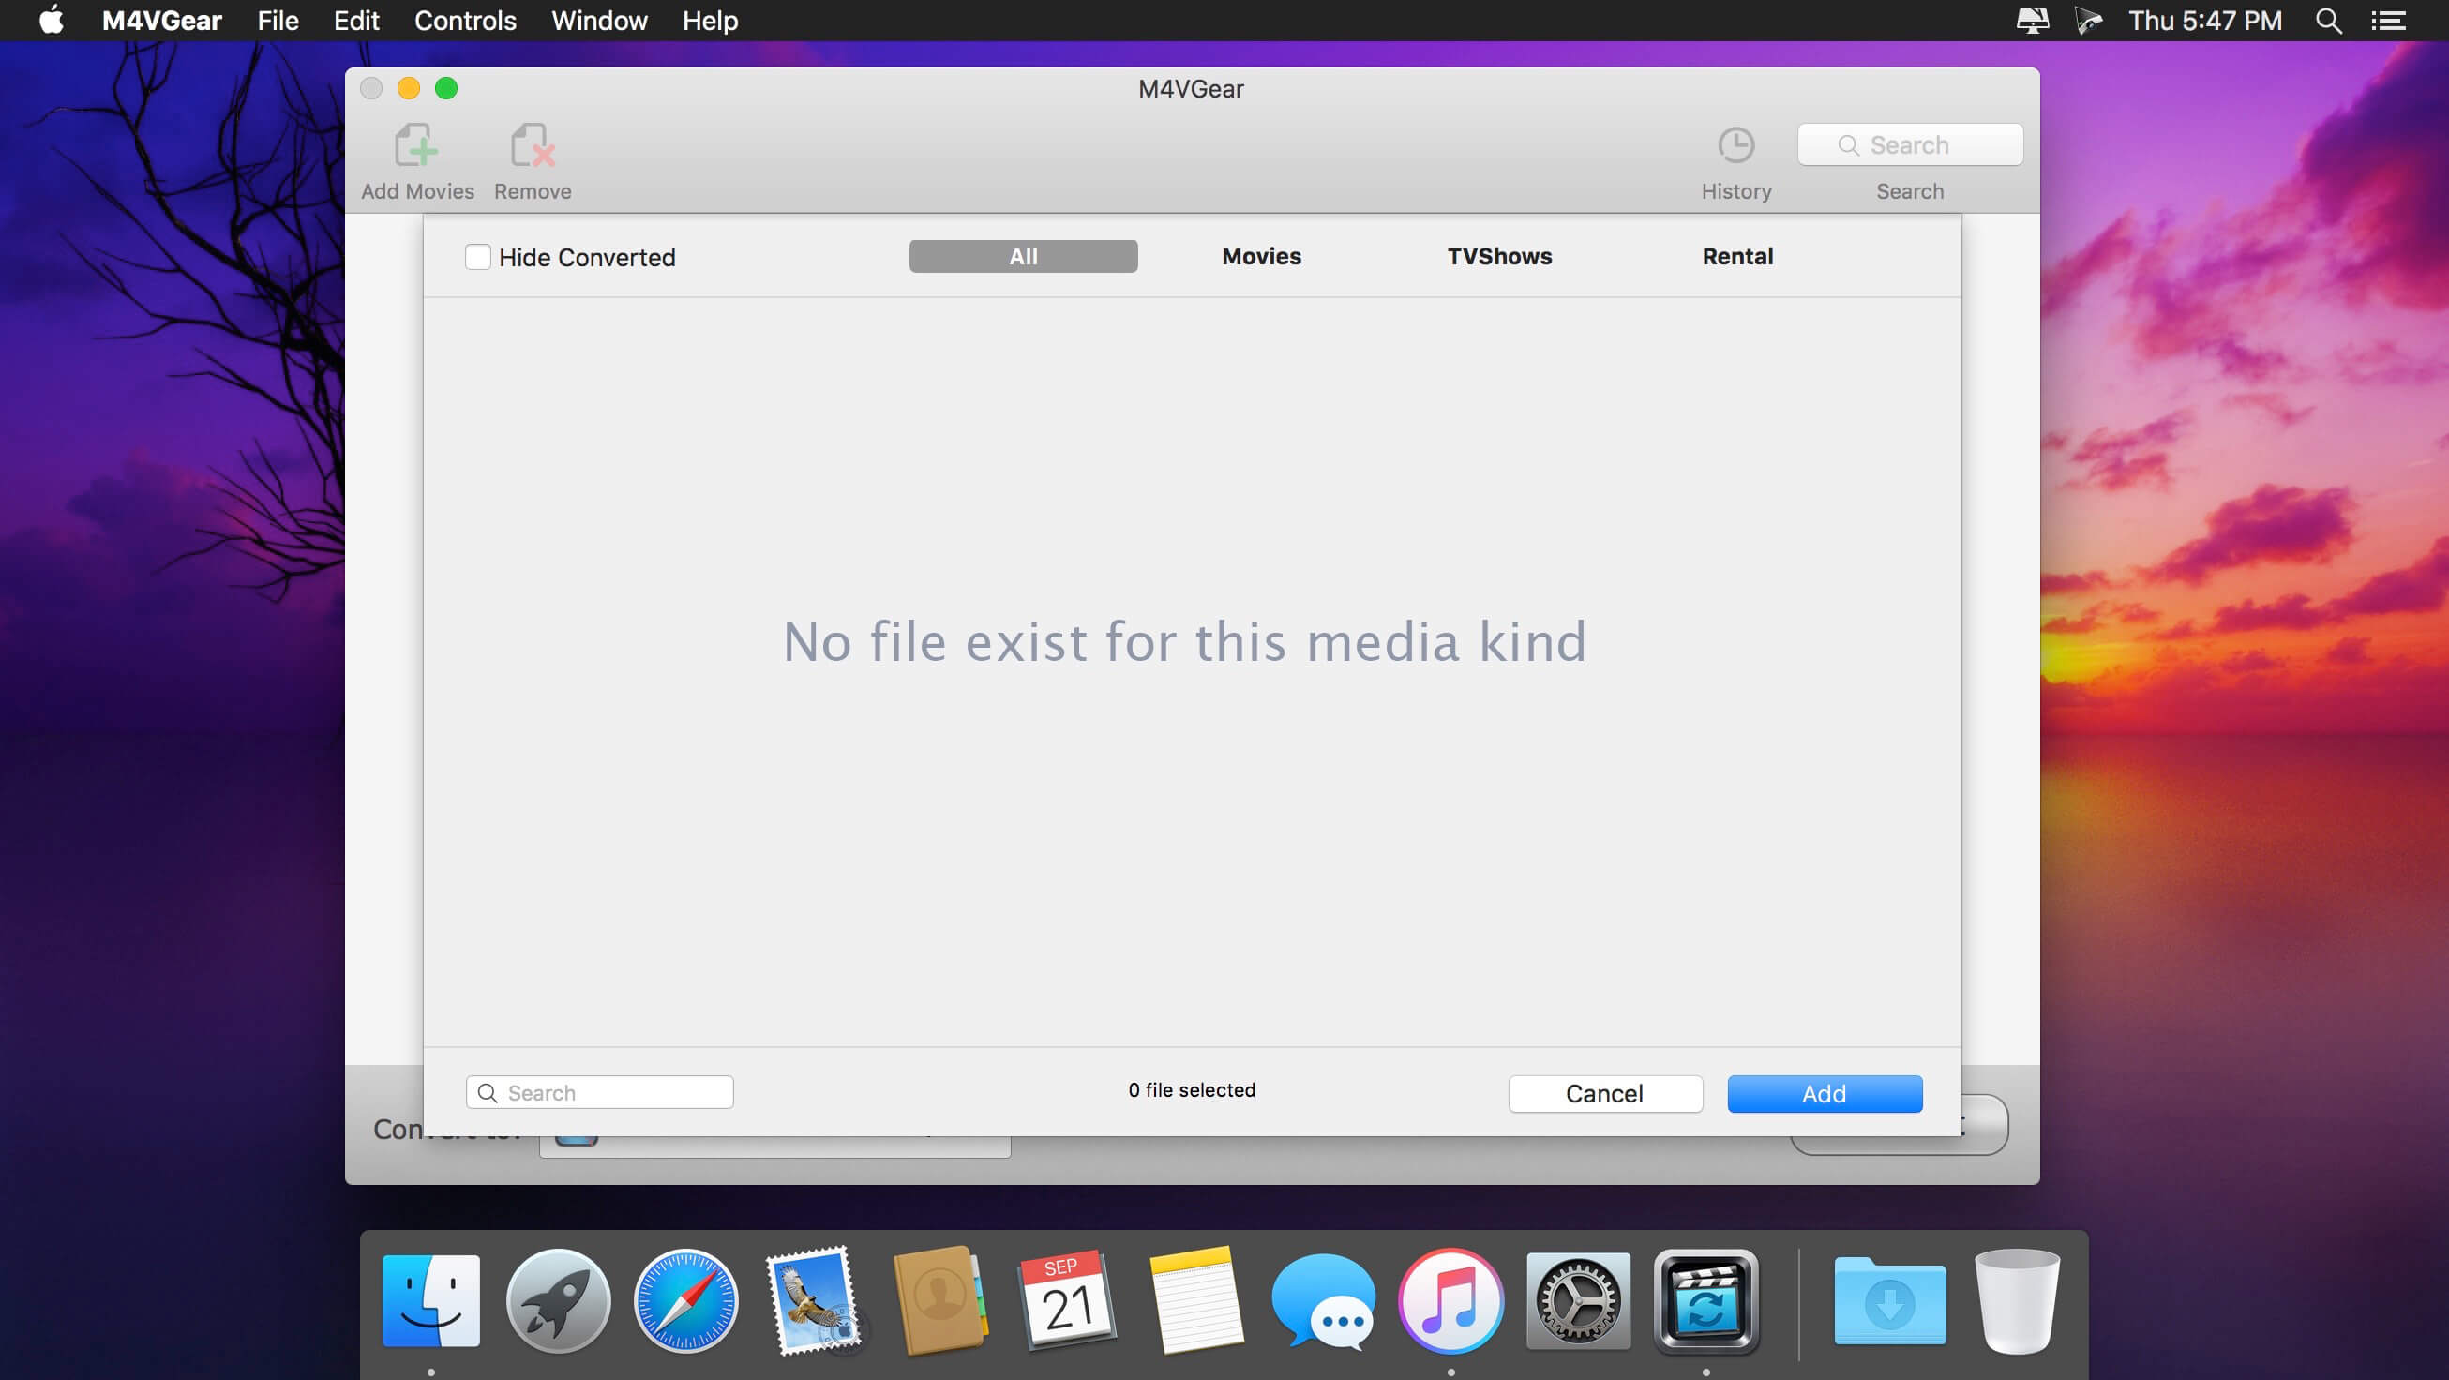Screen dimensions: 2449x1380
Task: Open the Downloads folder in dock
Action: [1890, 1300]
